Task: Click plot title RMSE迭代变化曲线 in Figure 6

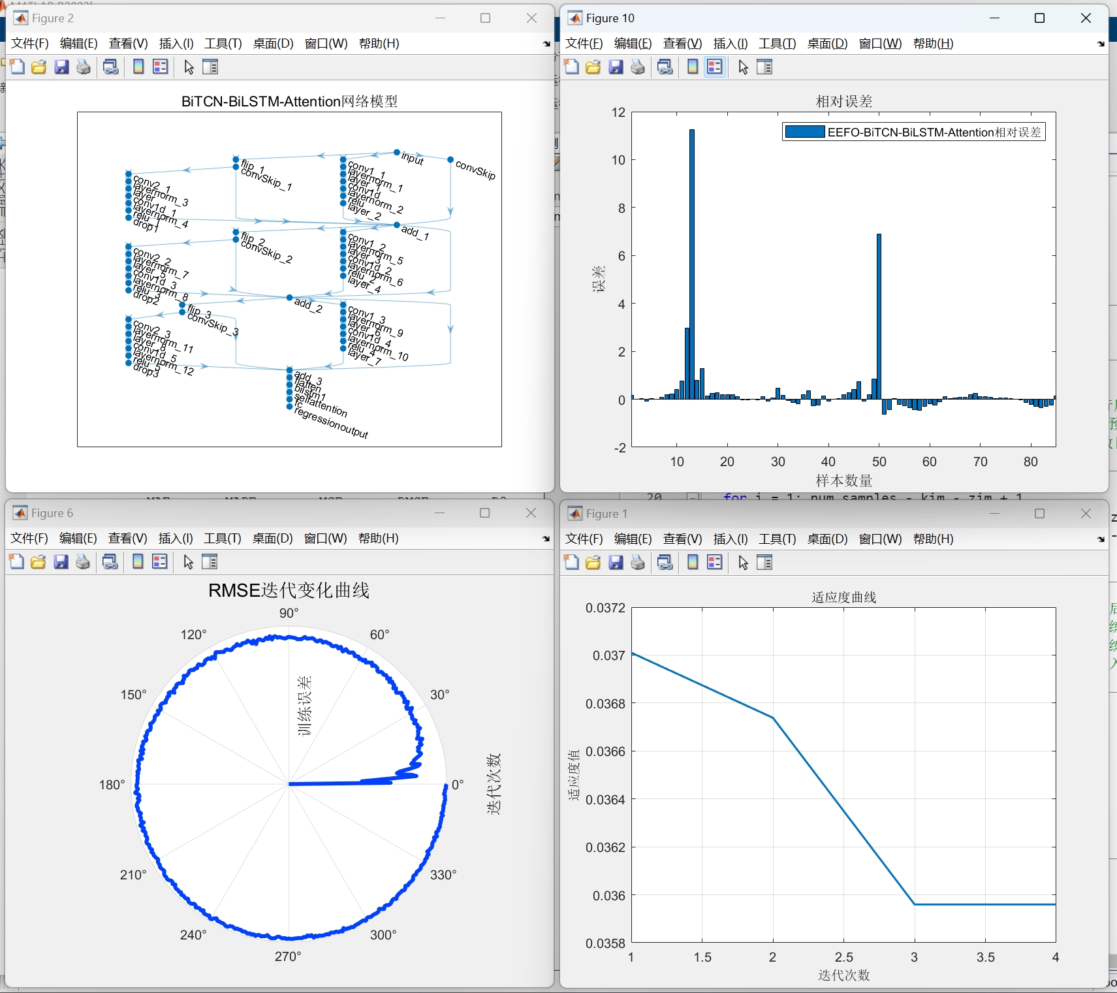Action: point(289,590)
